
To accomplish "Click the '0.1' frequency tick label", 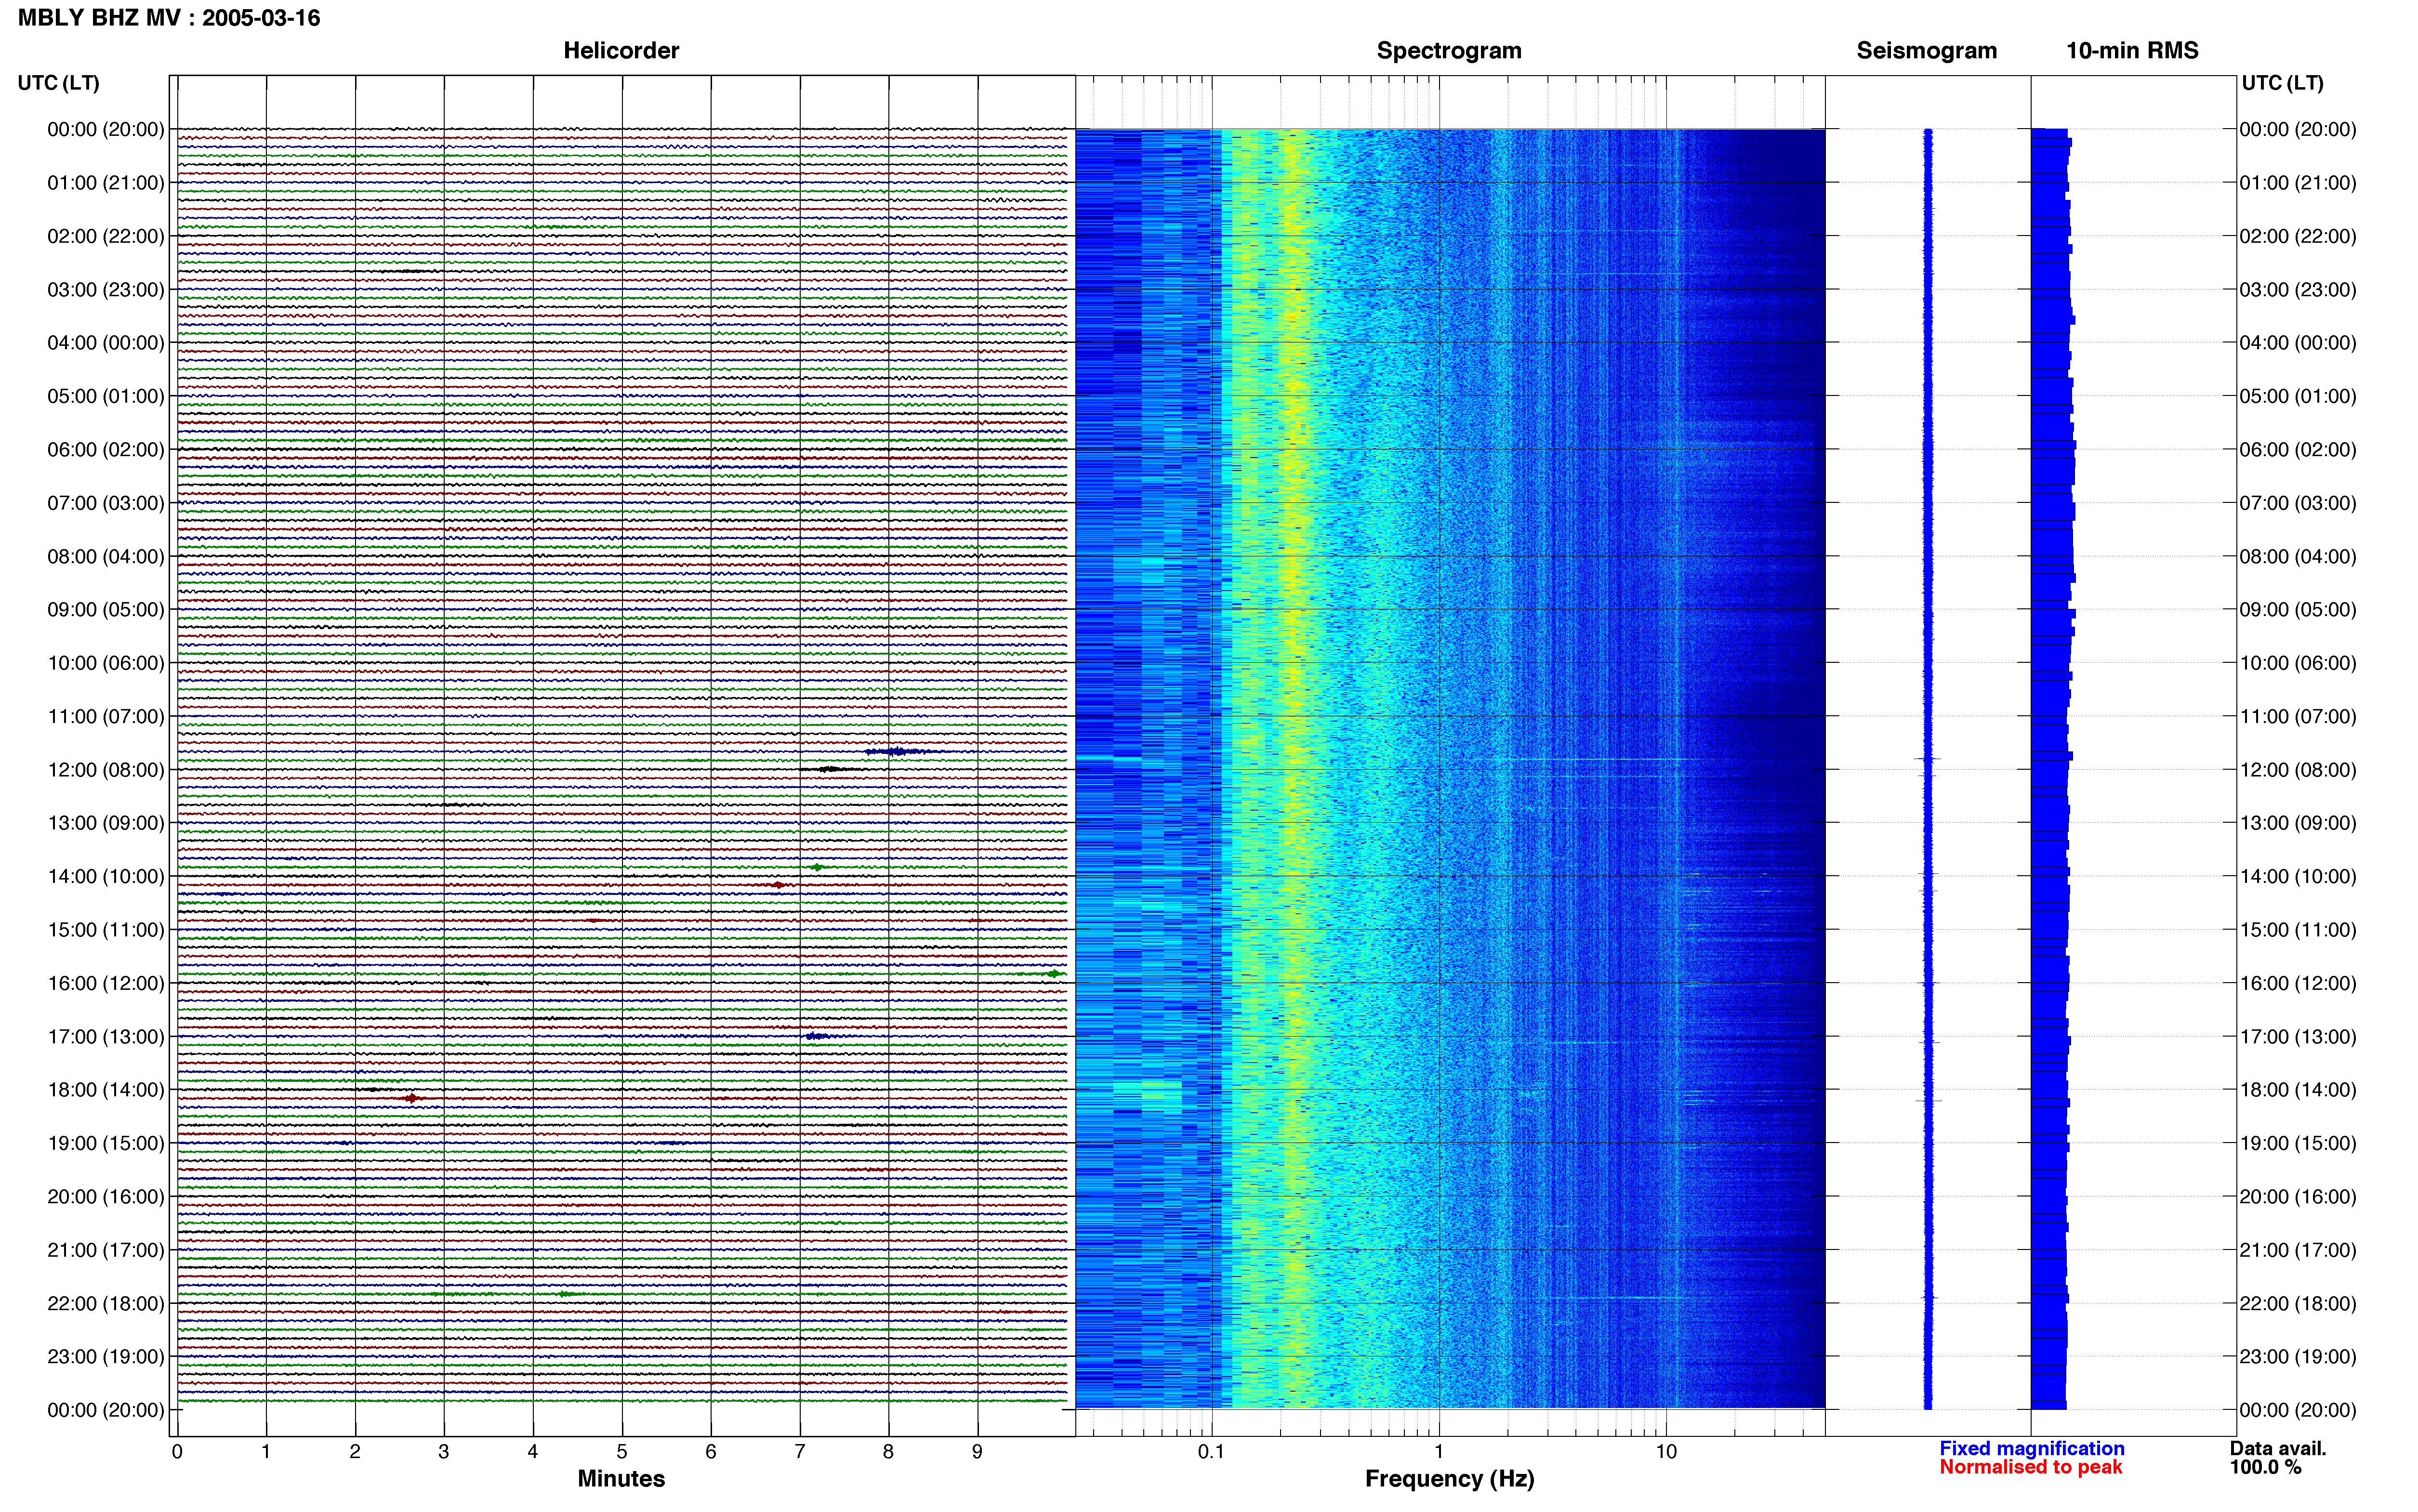I will (x=1211, y=1452).
